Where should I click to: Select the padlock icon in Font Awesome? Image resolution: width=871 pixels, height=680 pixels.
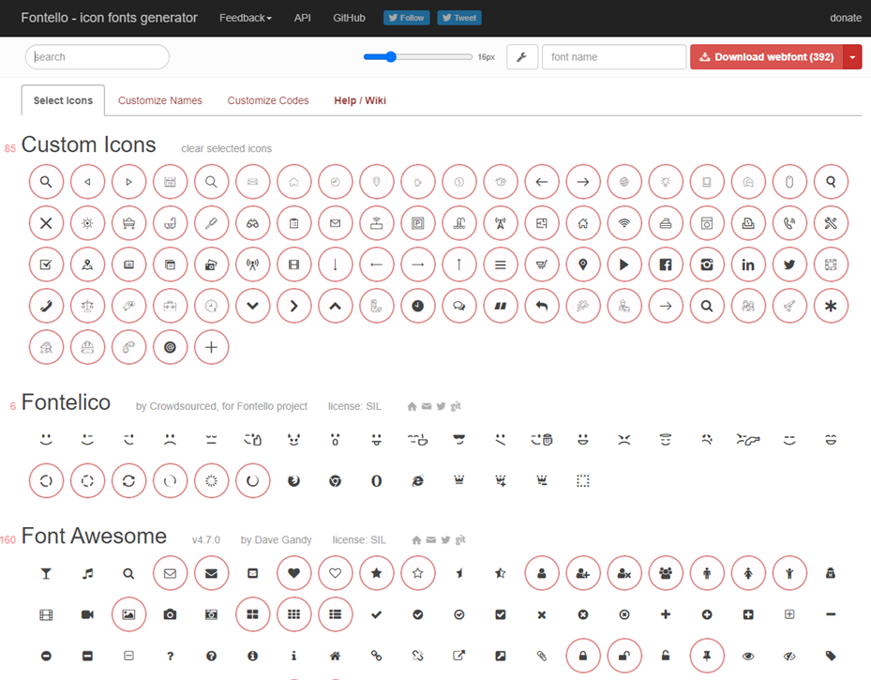click(583, 656)
